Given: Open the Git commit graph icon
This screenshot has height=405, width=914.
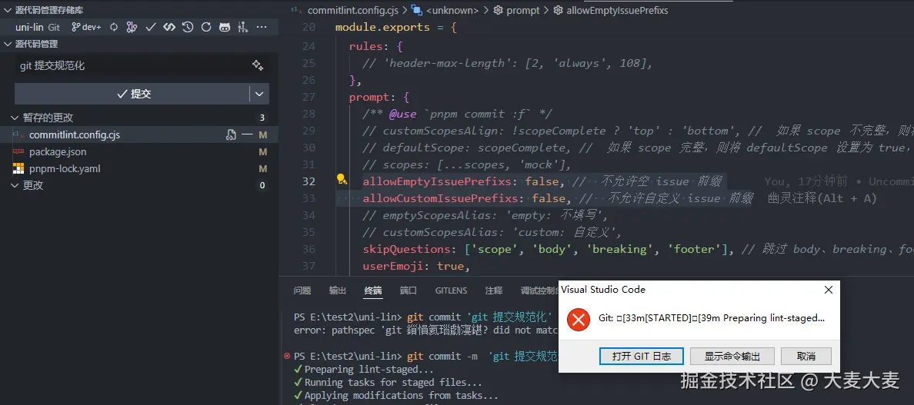Looking at the screenshot, I should [132, 27].
